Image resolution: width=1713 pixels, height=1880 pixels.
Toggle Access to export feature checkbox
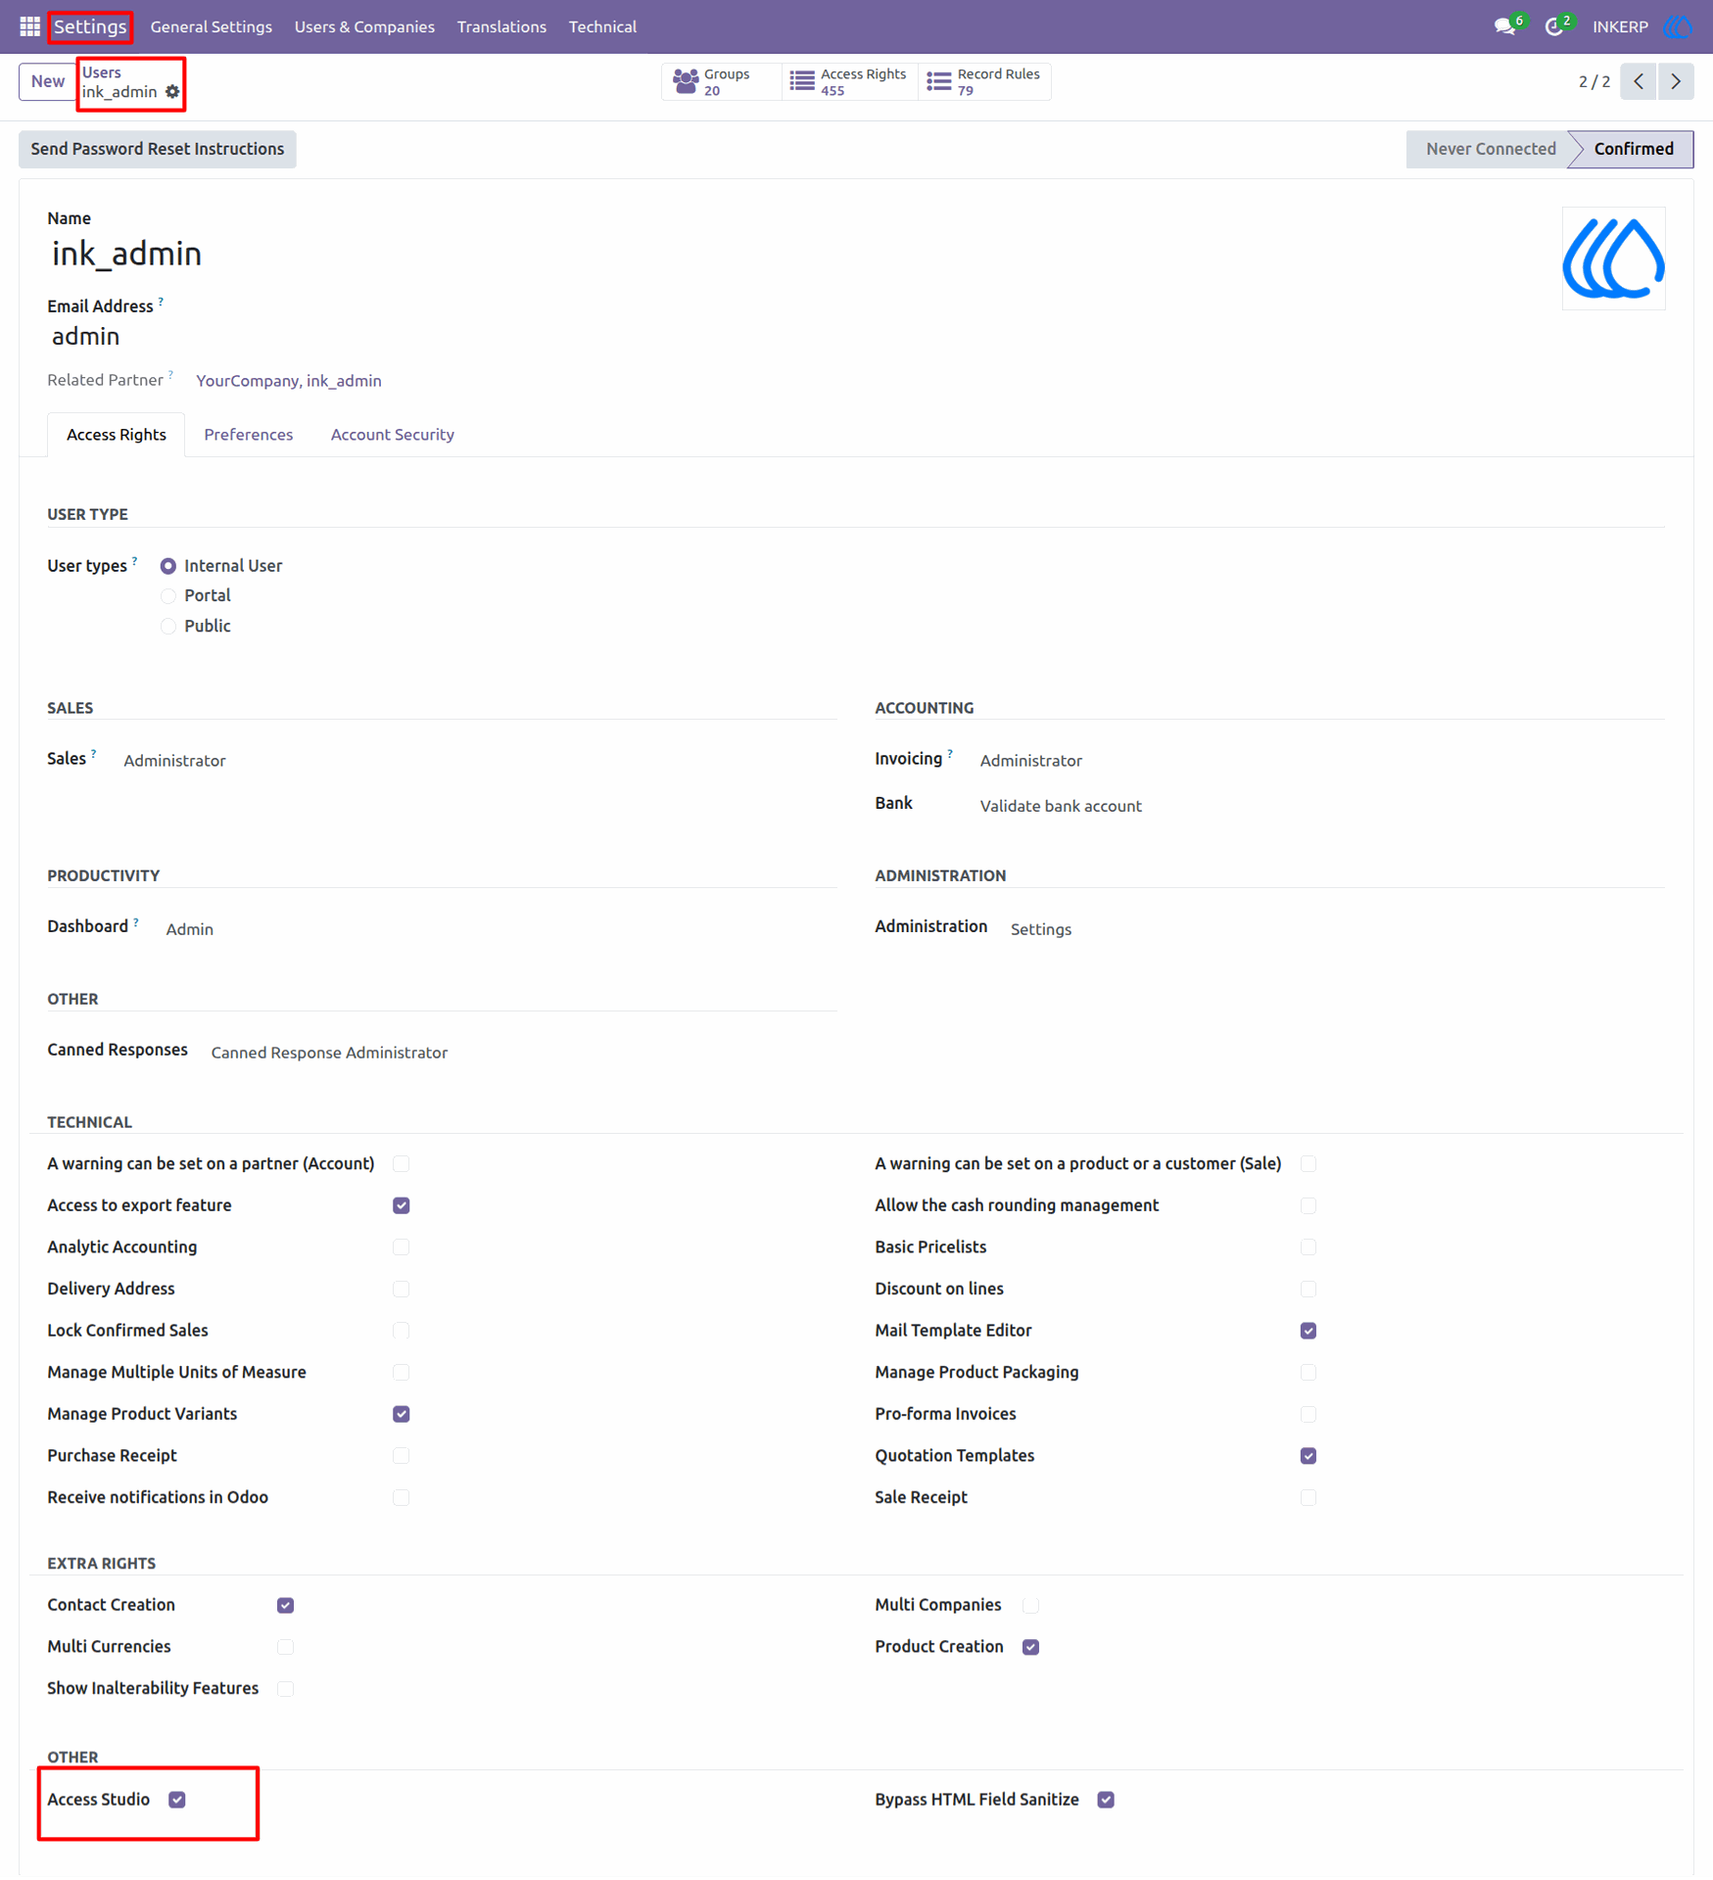click(x=402, y=1205)
